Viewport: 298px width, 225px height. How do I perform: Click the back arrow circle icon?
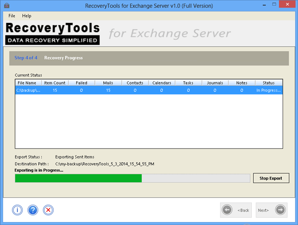click(x=227, y=210)
